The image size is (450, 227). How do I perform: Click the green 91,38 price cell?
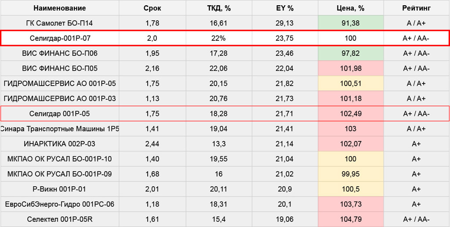coord(350,23)
